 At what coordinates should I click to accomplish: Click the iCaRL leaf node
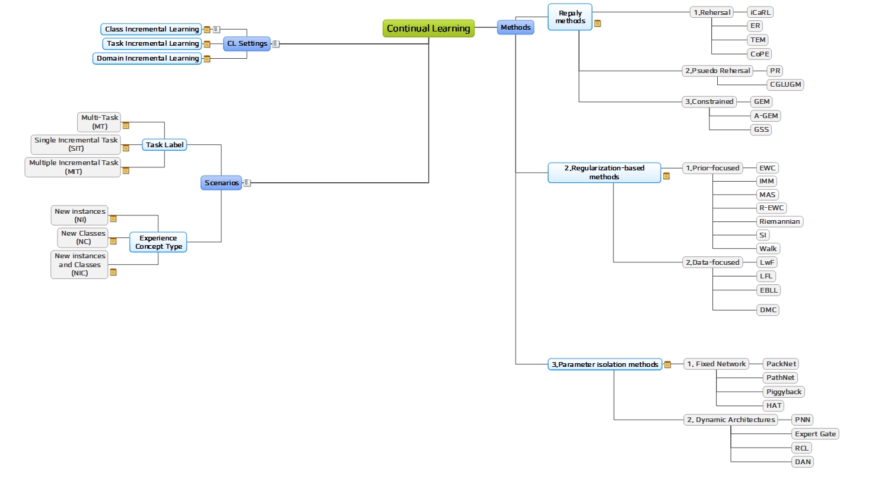point(762,12)
